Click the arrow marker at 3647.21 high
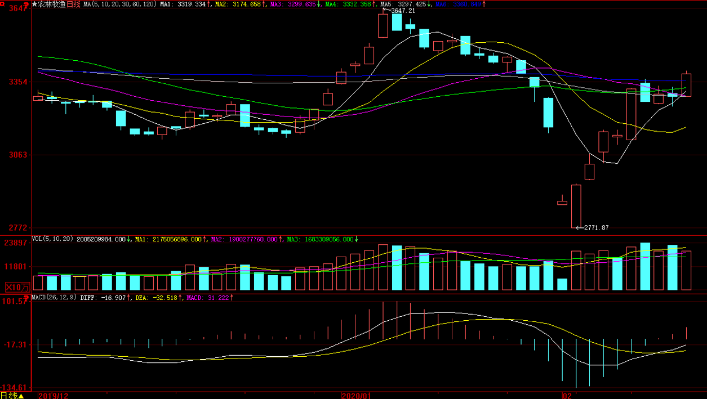 click(386, 10)
